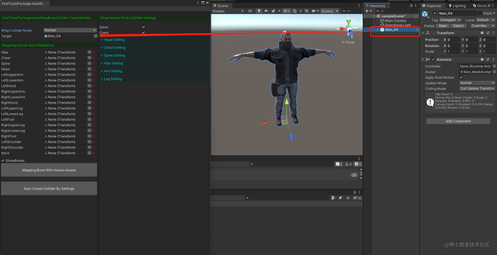
Task: Click the effects icon in the Scene toolbar
Action: pos(273,11)
